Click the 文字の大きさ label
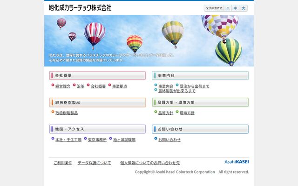Screen dimensions: 298x186 coord(214,8)
